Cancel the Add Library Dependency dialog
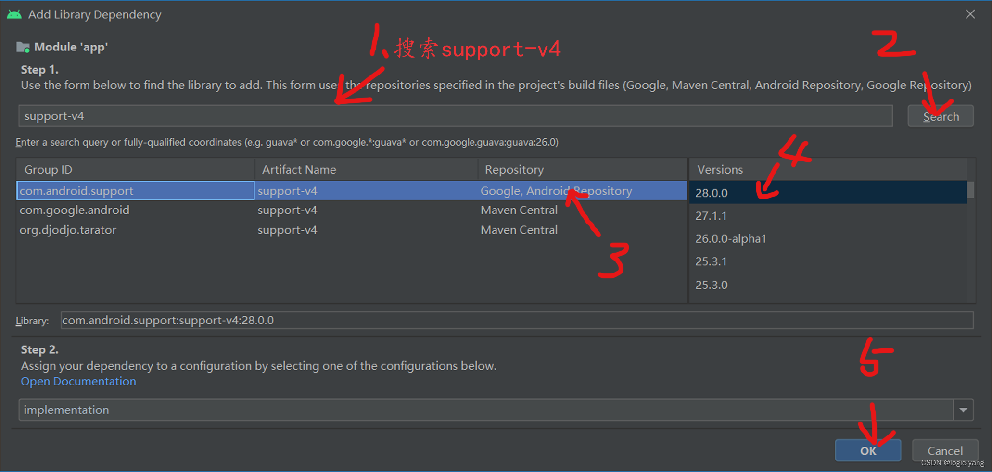The height and width of the screenshot is (472, 992). point(945,450)
